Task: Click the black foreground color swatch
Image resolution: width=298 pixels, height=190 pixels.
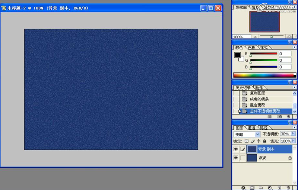Action: (237, 55)
